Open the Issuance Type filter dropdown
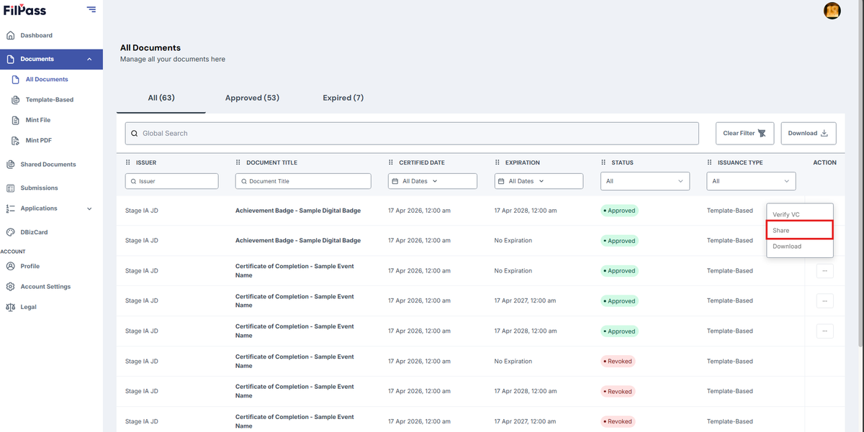864x432 pixels. click(x=751, y=181)
